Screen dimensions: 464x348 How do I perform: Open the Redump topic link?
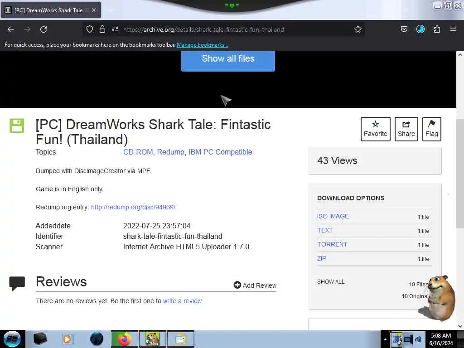click(x=170, y=152)
